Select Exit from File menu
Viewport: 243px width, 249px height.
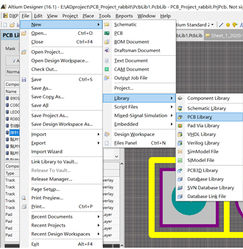click(x=35, y=244)
